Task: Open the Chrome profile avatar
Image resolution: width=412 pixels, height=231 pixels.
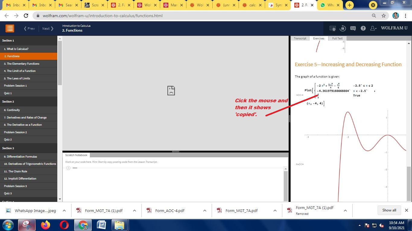Action: click(396, 16)
